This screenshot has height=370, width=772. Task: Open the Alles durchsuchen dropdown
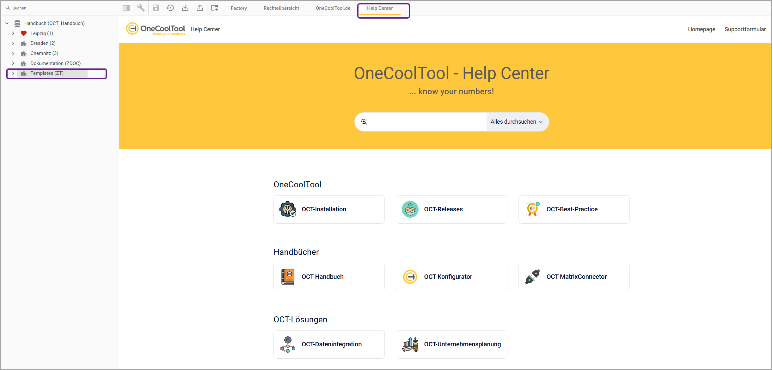(517, 122)
